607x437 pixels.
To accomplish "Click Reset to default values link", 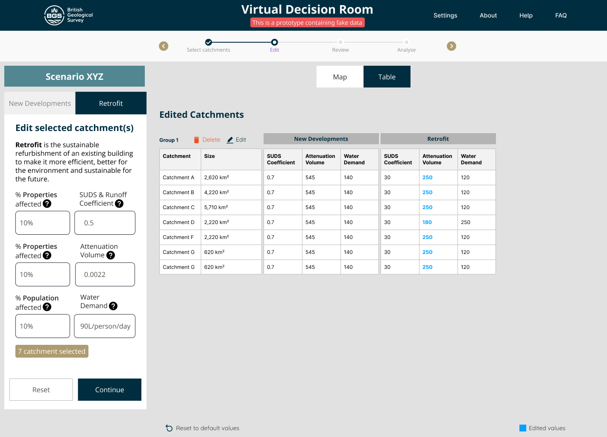I will pos(208,428).
